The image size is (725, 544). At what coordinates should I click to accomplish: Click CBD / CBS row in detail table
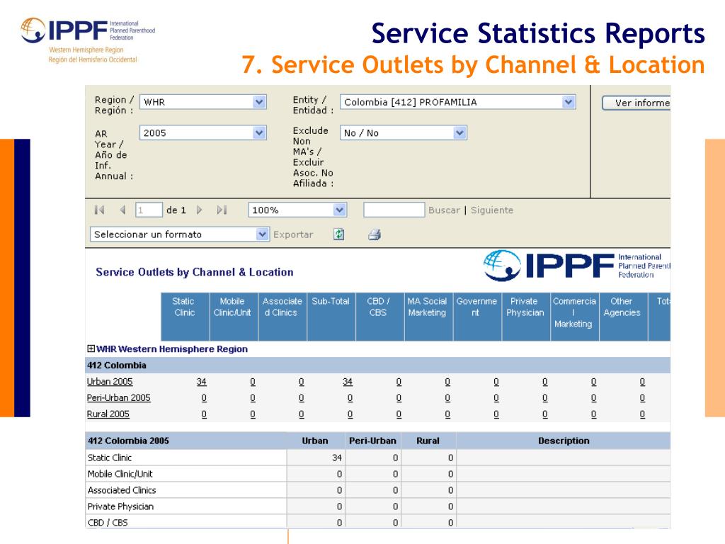tap(378, 522)
